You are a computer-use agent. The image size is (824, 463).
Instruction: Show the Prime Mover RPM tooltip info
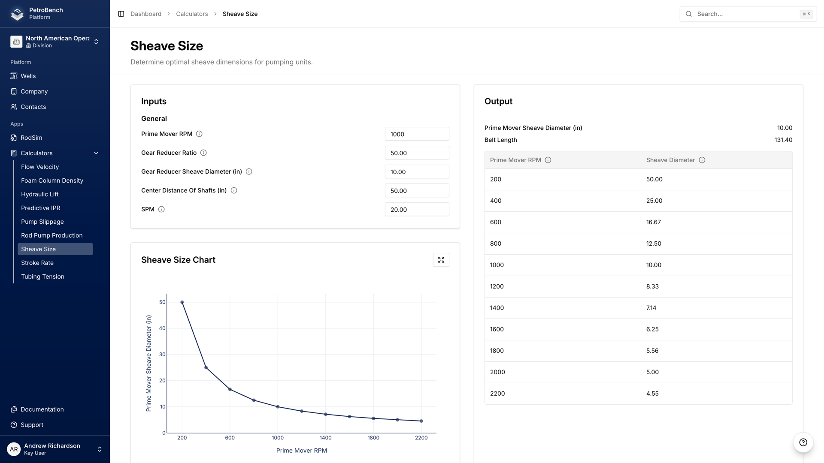click(x=199, y=134)
